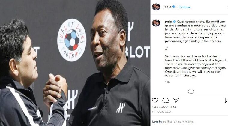The height and width of the screenshot is (126, 228).
Task: Click the Log in link
Action: click(157, 121)
